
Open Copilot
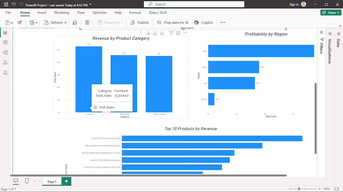203,22
